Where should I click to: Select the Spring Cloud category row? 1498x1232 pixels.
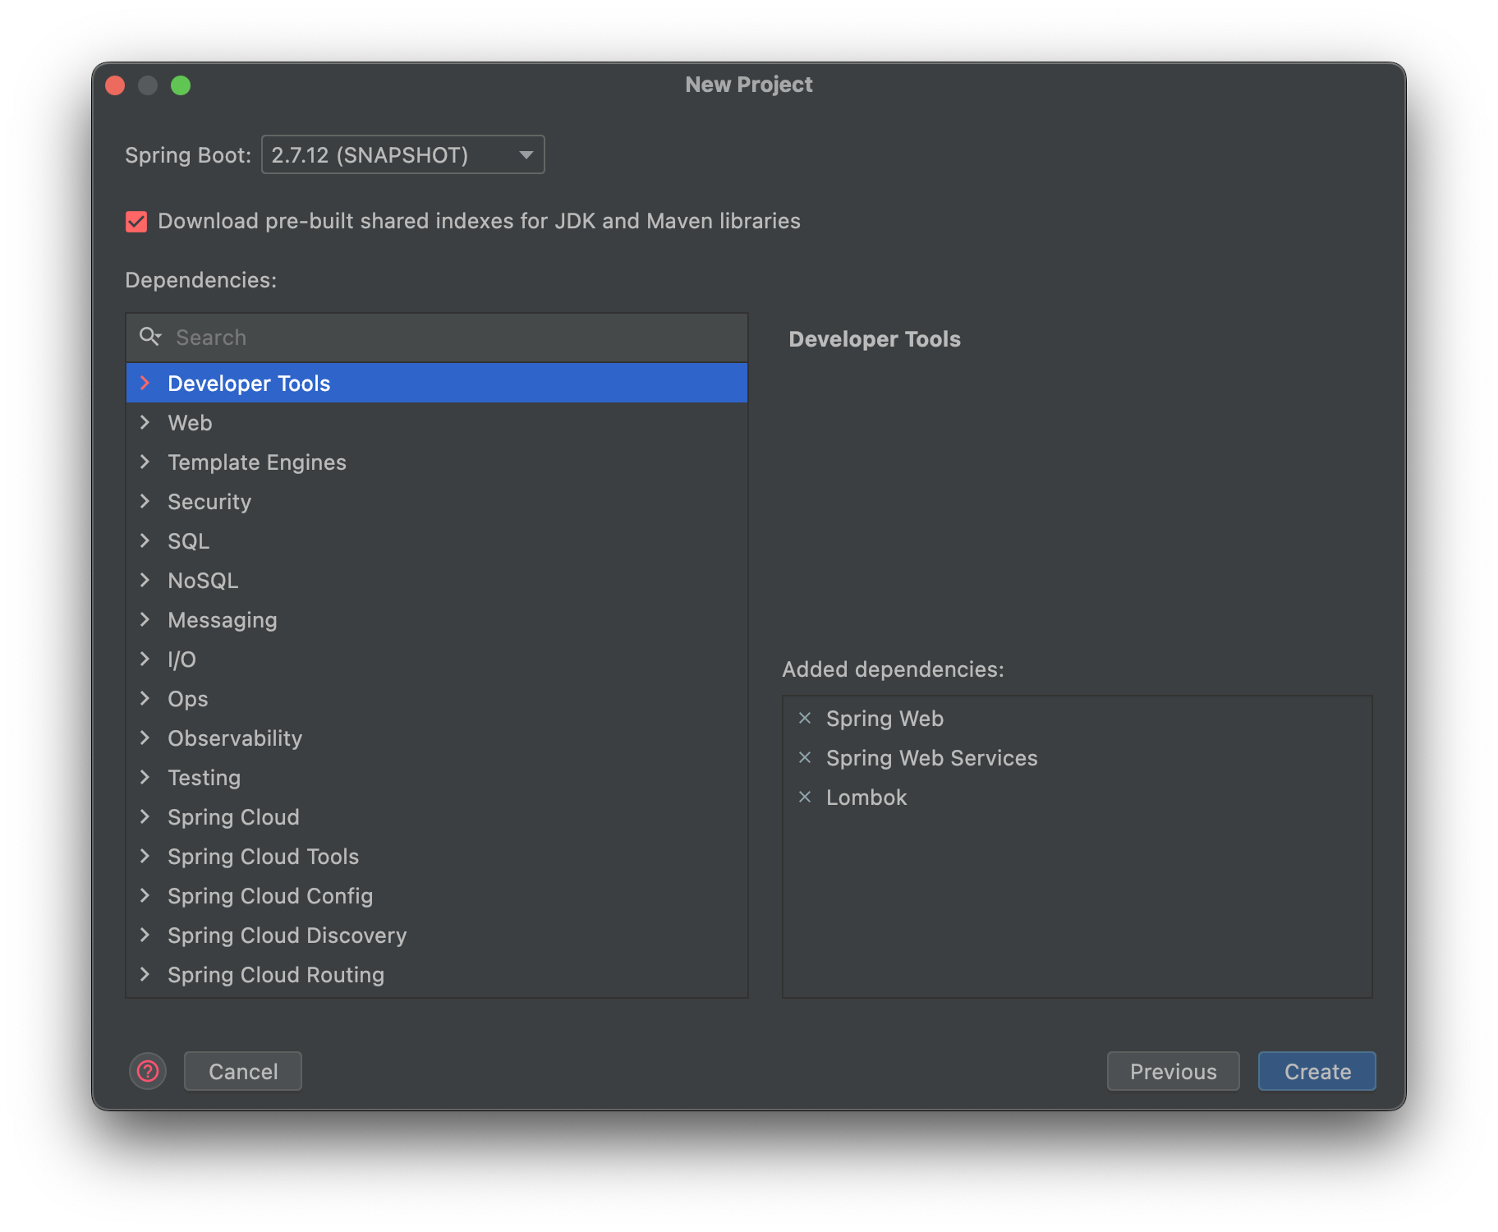point(437,816)
